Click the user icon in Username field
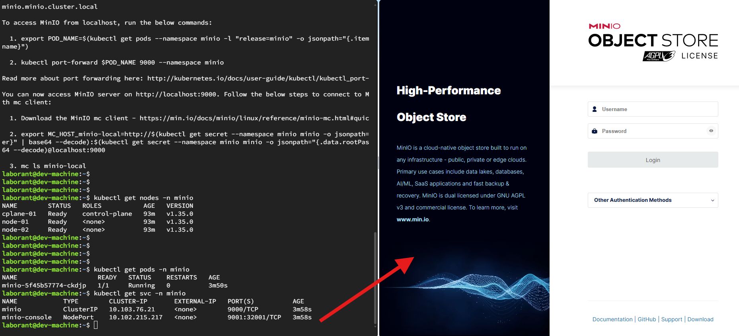 [x=595, y=109]
